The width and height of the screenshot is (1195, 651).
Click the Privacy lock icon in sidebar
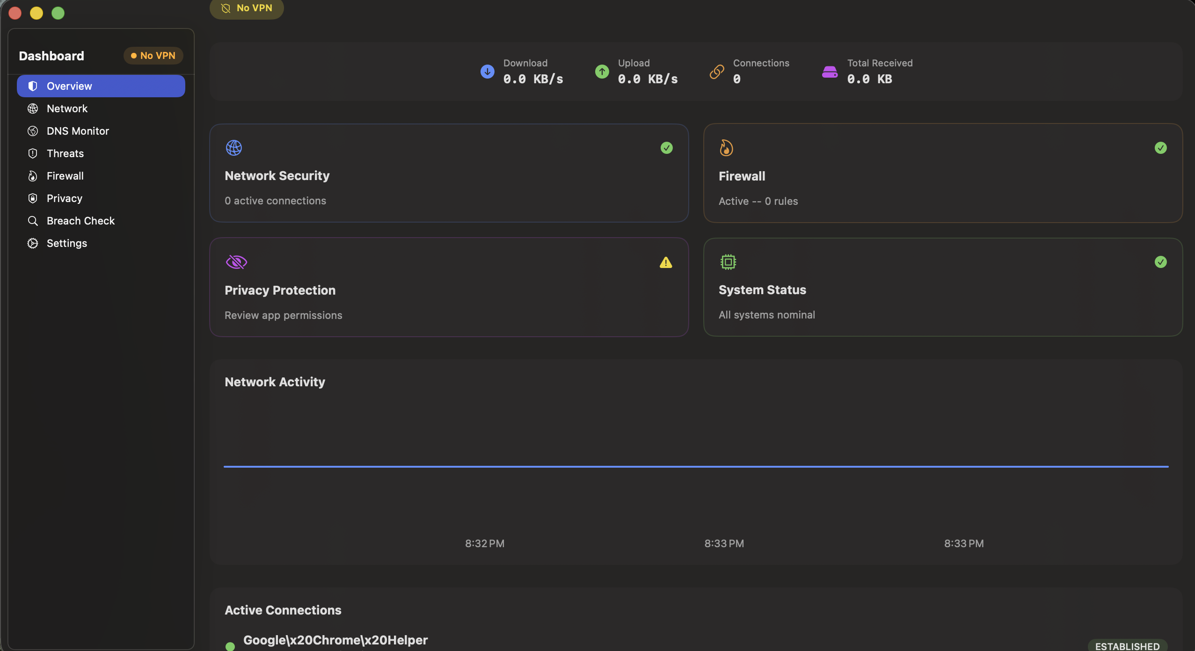[33, 198]
